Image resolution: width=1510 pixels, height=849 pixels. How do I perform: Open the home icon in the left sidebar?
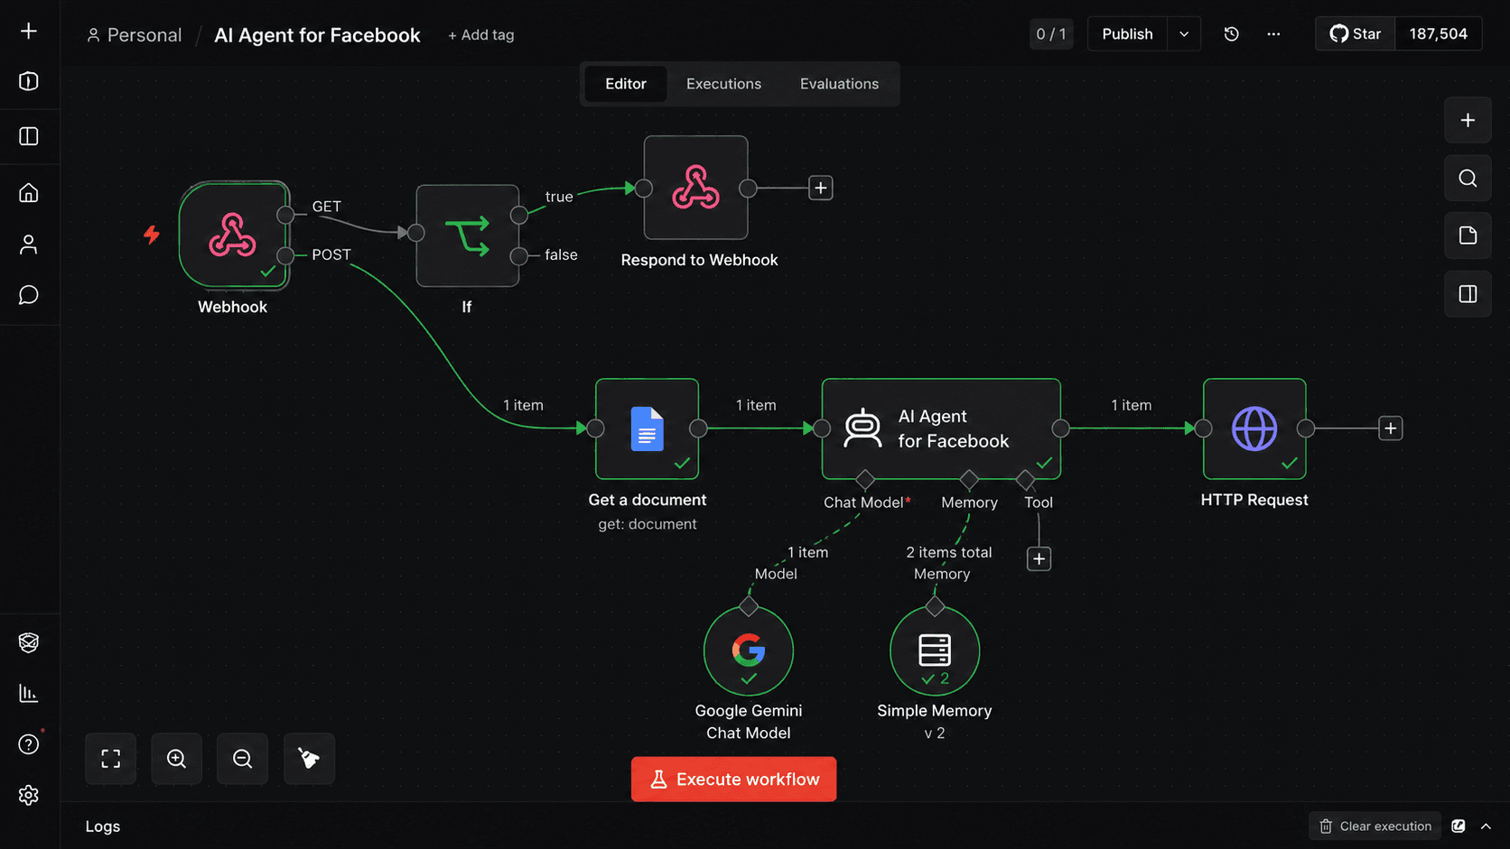tap(29, 193)
